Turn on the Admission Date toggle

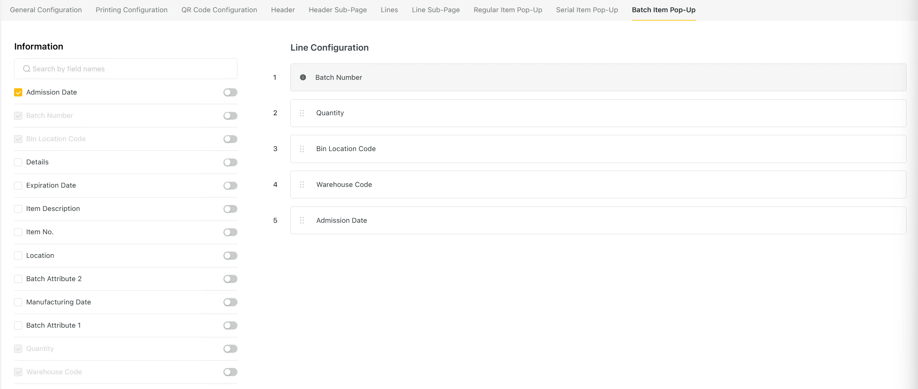[230, 92]
